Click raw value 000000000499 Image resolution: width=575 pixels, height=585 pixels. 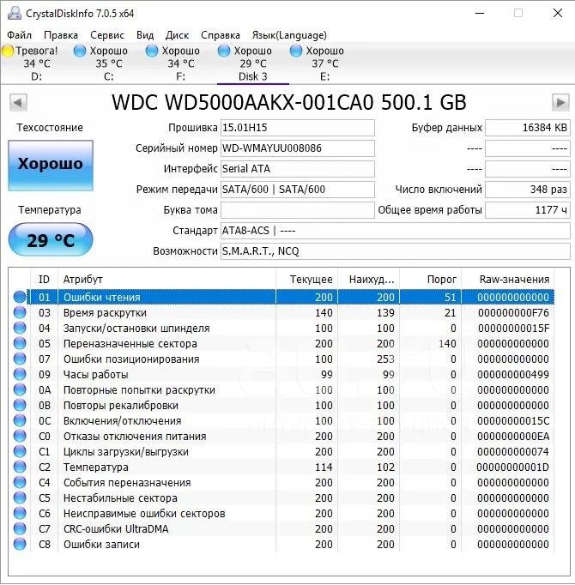pyautogui.click(x=513, y=375)
